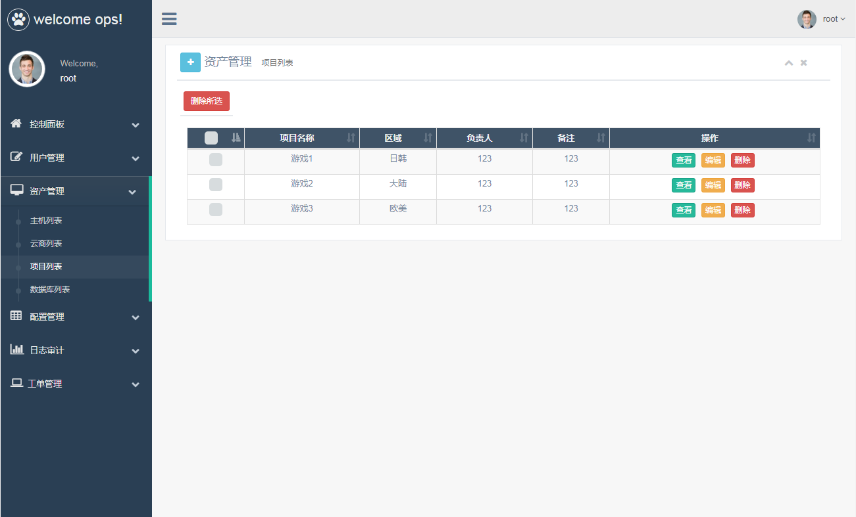Toggle the select-all checkbox in table header

pos(211,138)
